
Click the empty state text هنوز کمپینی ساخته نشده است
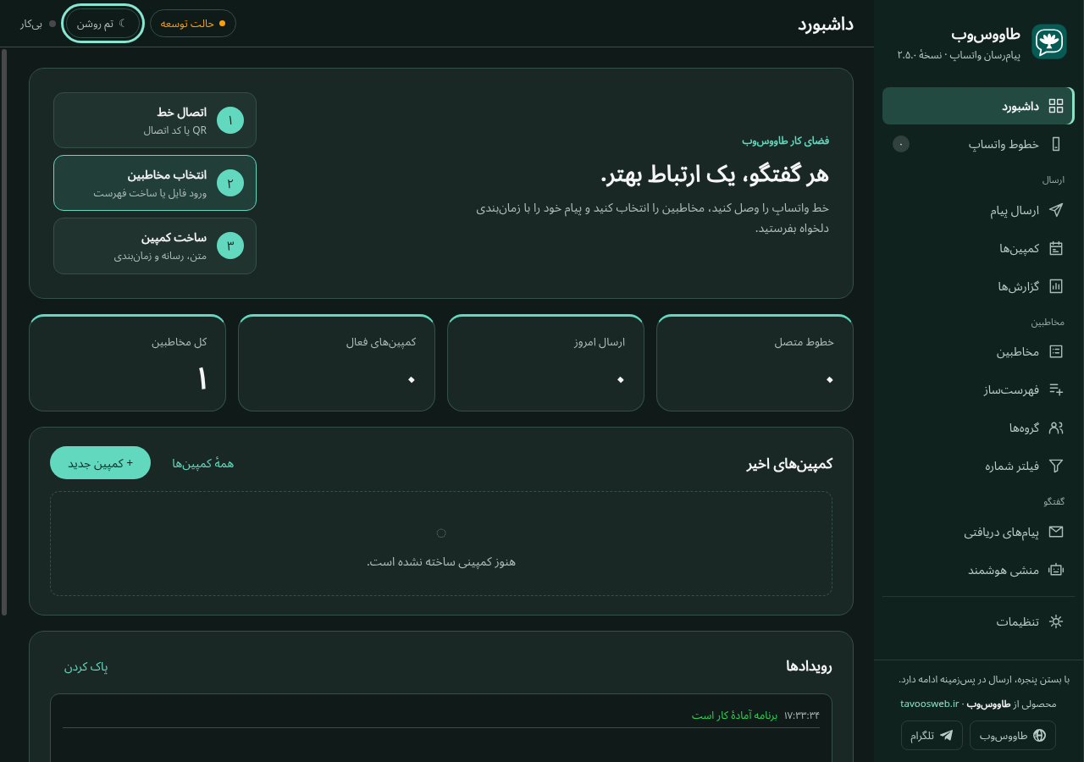pyautogui.click(x=441, y=561)
